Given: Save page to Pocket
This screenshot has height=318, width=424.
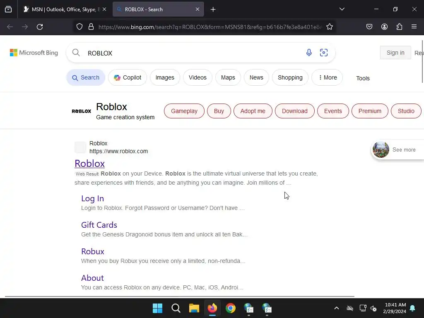Looking at the screenshot, I should point(369,27).
